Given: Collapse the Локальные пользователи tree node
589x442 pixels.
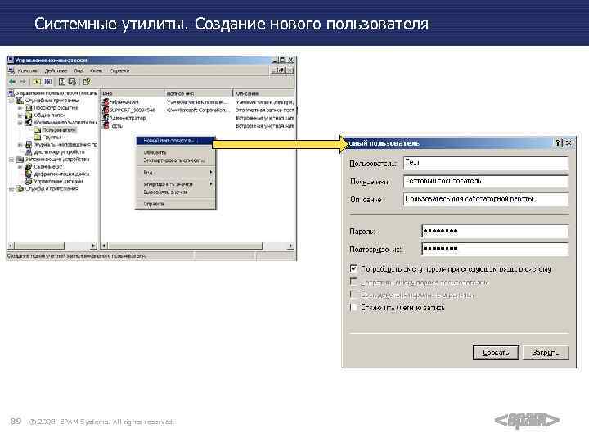Looking at the screenshot, I should point(20,123).
